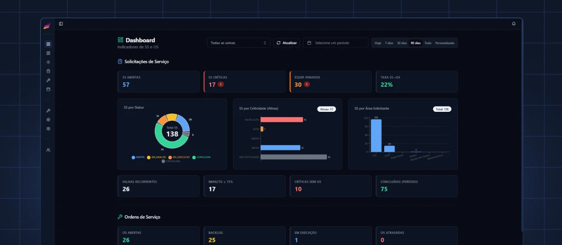Toggle the CONCLUIDA legend item
Viewport: 562px width, 245px height.
pos(201,158)
